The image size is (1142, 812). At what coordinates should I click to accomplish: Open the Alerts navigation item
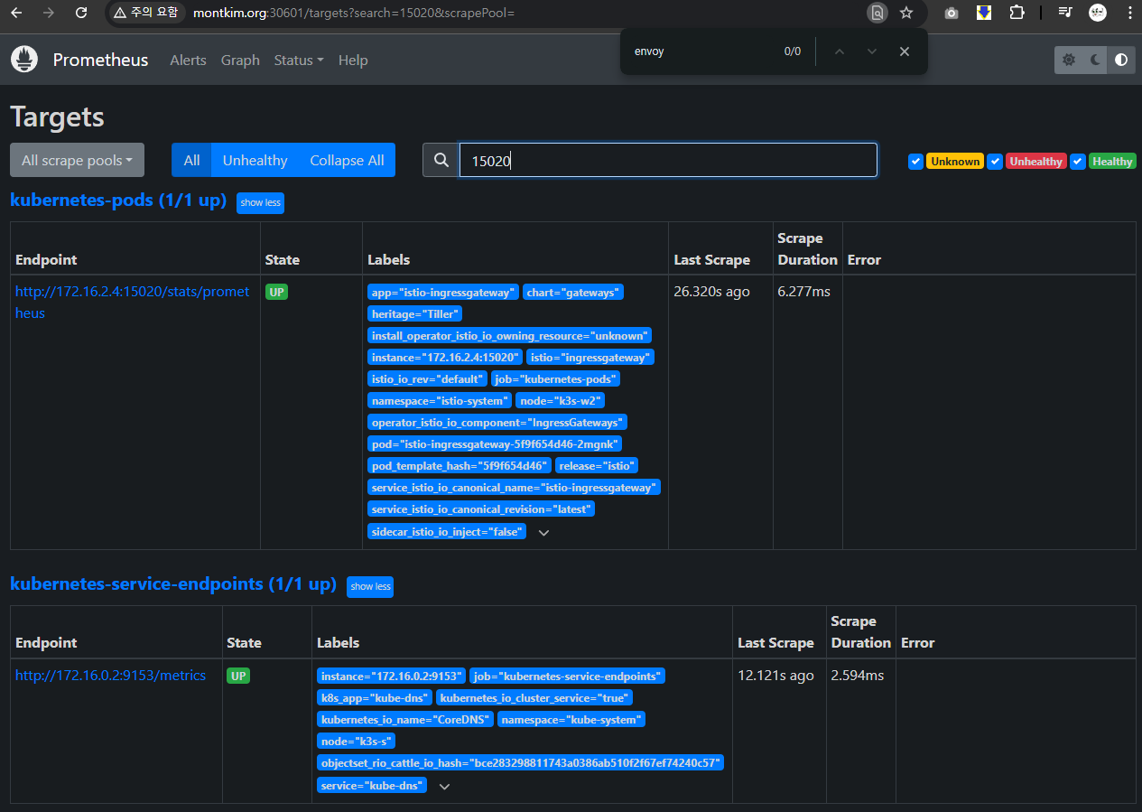pyautogui.click(x=188, y=61)
